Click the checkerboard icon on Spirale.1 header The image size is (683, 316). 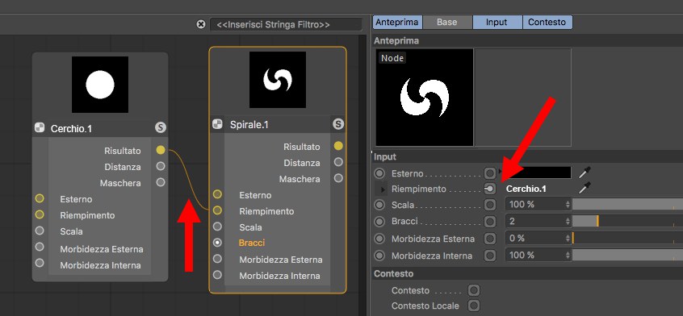click(x=217, y=124)
